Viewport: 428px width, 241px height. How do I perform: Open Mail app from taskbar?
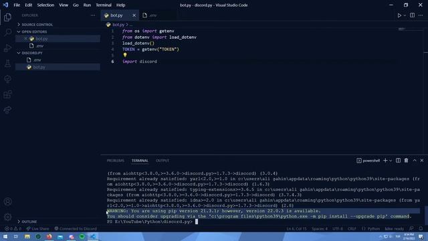[x=60, y=236]
